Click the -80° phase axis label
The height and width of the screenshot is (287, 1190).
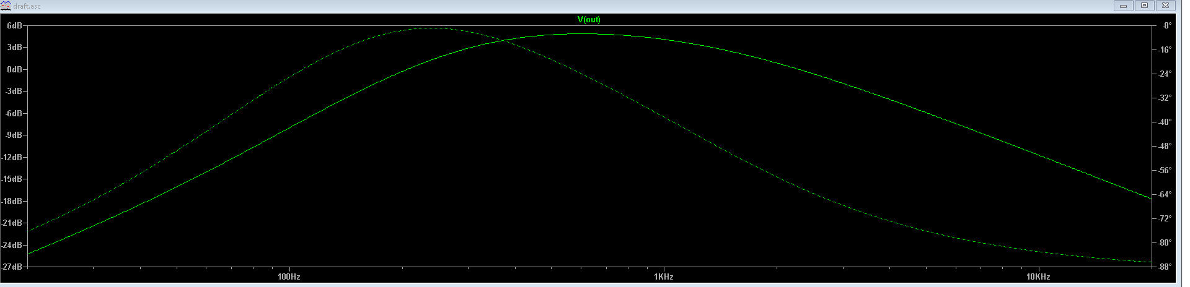(1165, 242)
